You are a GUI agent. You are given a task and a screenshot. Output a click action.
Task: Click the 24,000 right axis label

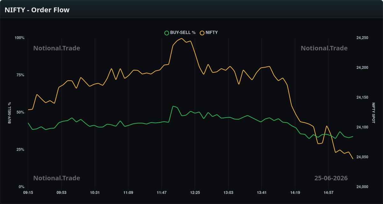point(362,187)
